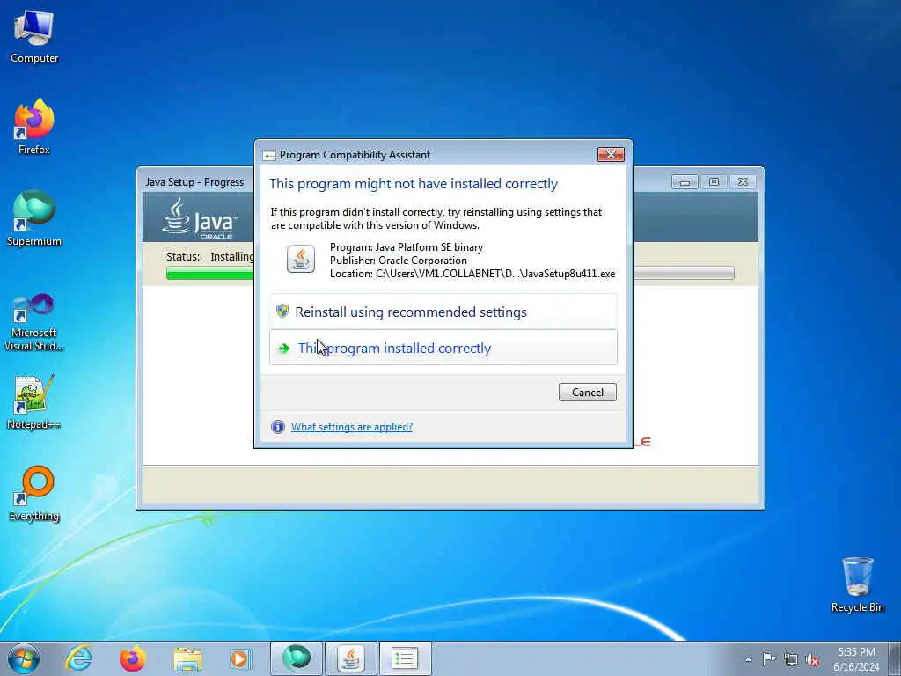Image resolution: width=901 pixels, height=676 pixels.
Task: Select the Firefox desktop shortcut
Action: click(34, 127)
